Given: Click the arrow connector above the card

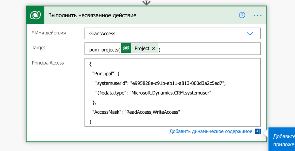Looking at the screenshot, I should (x=147, y=3).
